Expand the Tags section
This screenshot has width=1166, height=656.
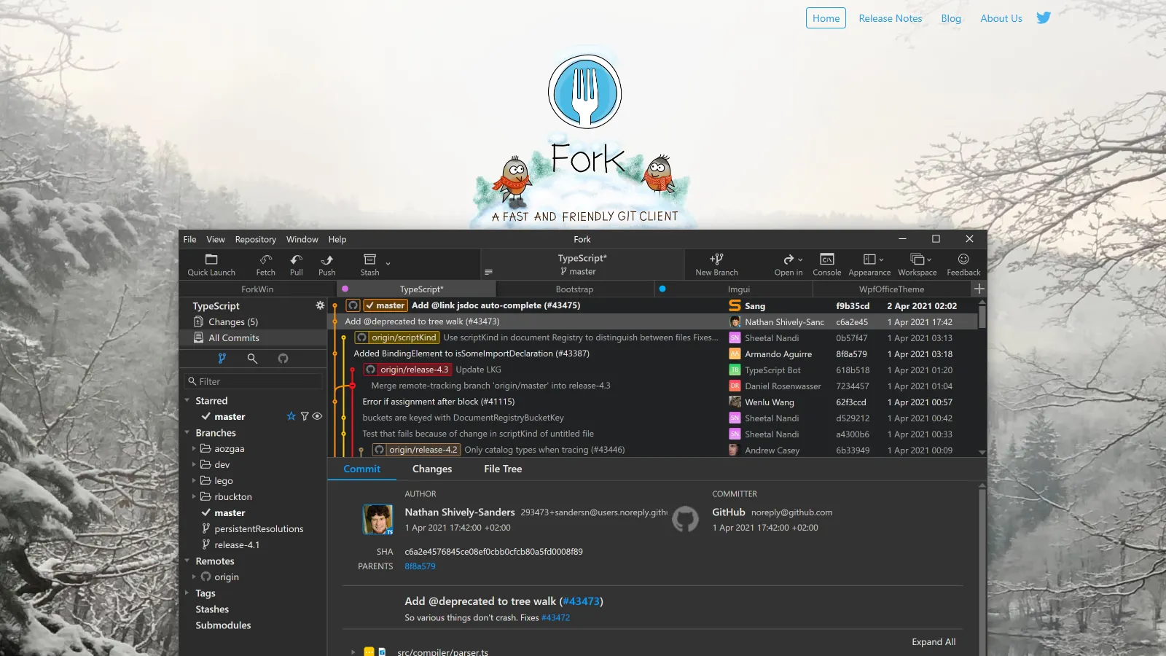pyautogui.click(x=187, y=593)
